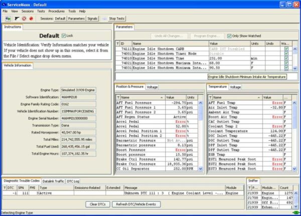This screenshot has height=216, width=301.
Task: Uncheck Only Show Watched
Action: pos(229,36)
